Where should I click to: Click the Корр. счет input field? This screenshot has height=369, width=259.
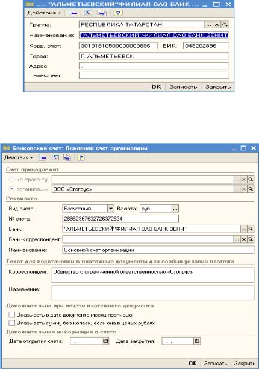click(118, 46)
